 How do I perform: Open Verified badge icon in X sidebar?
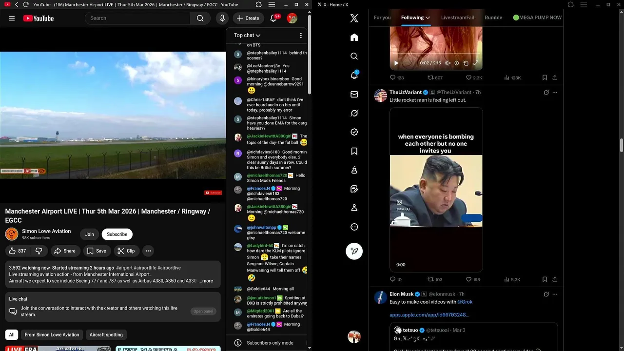354,132
